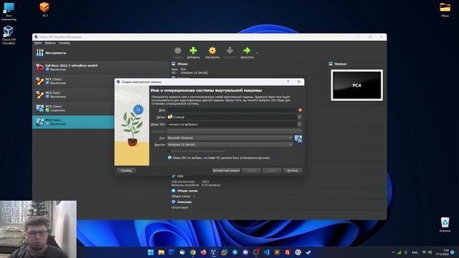Open the Общие general section header
Viewport: 459px width, 258px height.
pos(182,64)
